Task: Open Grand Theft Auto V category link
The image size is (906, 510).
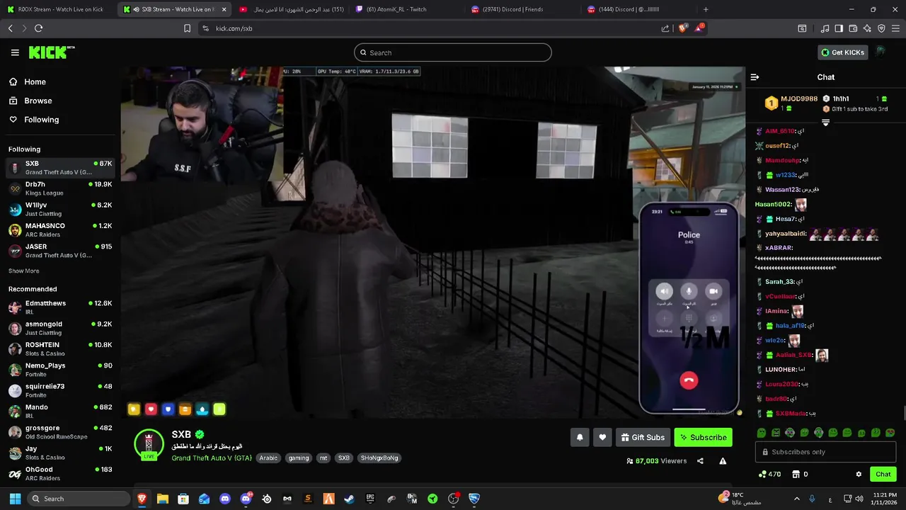Action: [211, 458]
